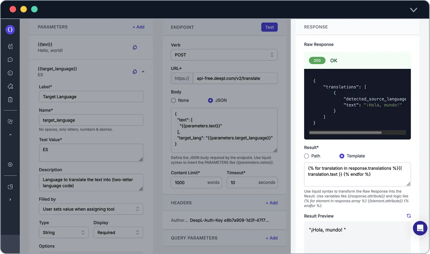Refresh the Result Preview
This screenshot has width=430, height=254.
click(409, 216)
